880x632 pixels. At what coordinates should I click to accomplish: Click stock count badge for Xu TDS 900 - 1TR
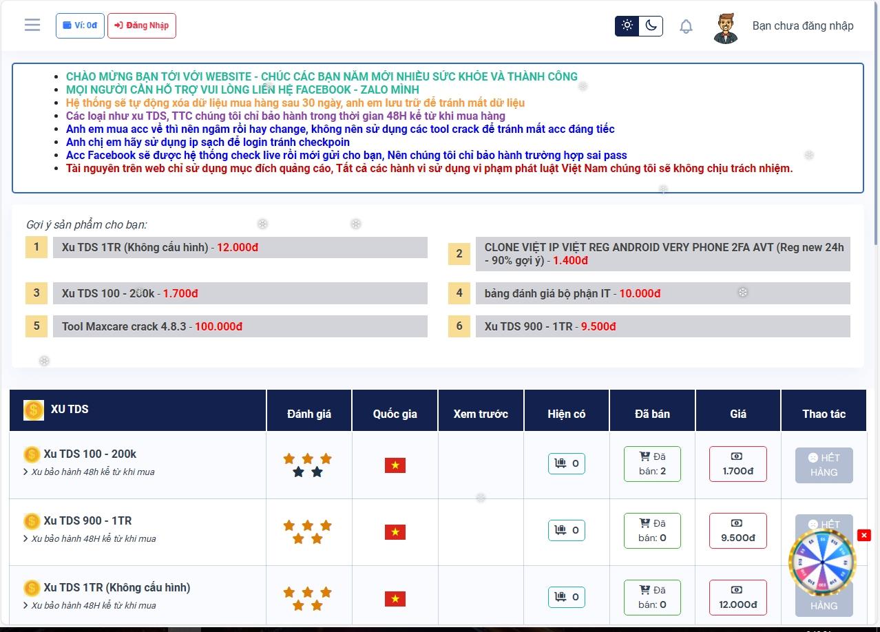(567, 530)
